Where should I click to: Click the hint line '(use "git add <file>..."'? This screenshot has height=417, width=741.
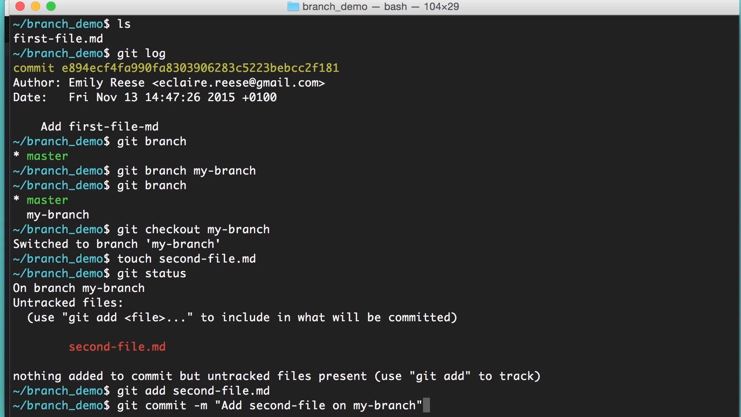pyautogui.click(x=242, y=317)
